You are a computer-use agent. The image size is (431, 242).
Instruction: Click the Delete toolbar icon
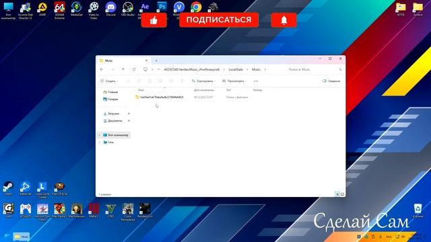click(182, 81)
